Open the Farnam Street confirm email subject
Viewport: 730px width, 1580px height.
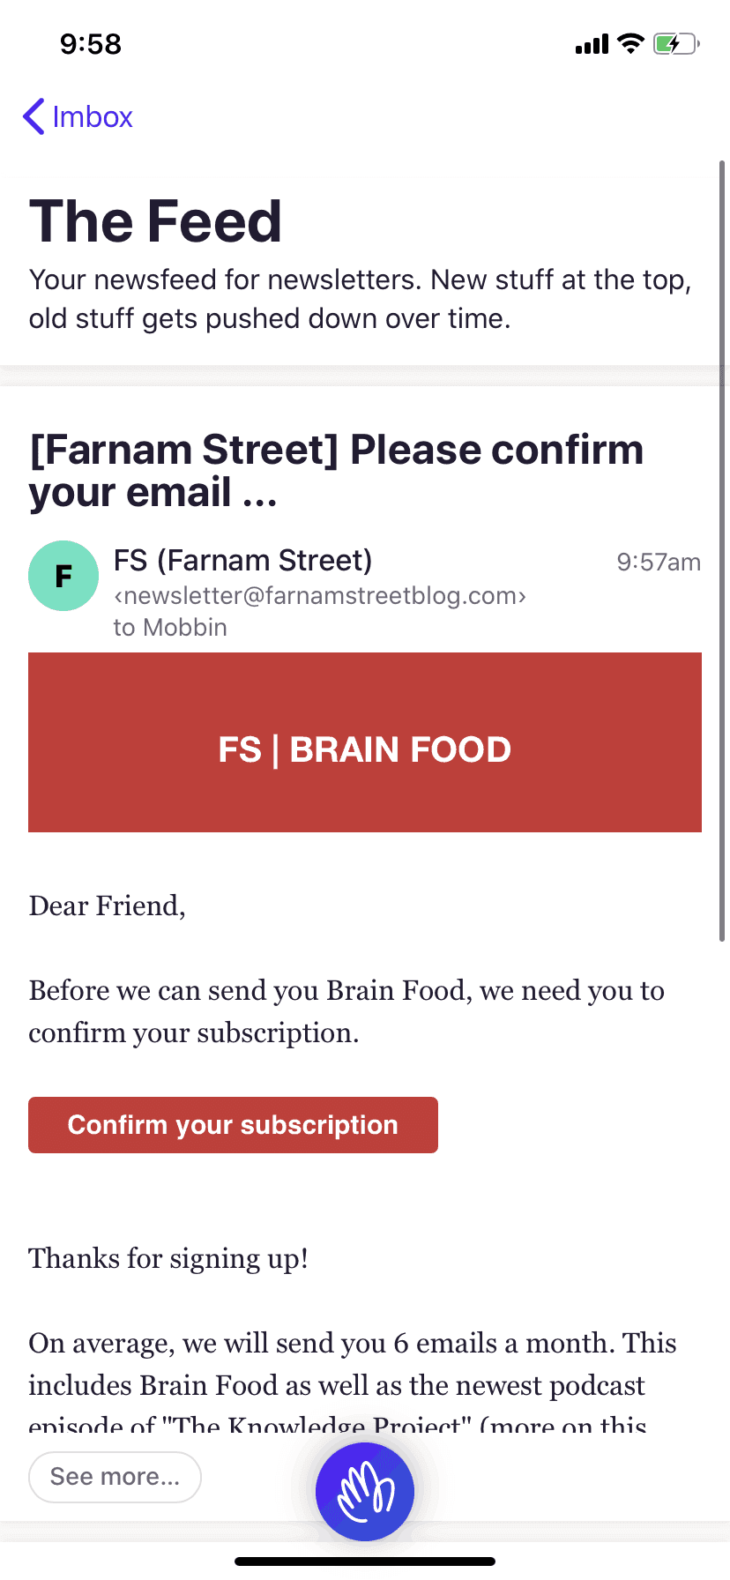coord(336,470)
